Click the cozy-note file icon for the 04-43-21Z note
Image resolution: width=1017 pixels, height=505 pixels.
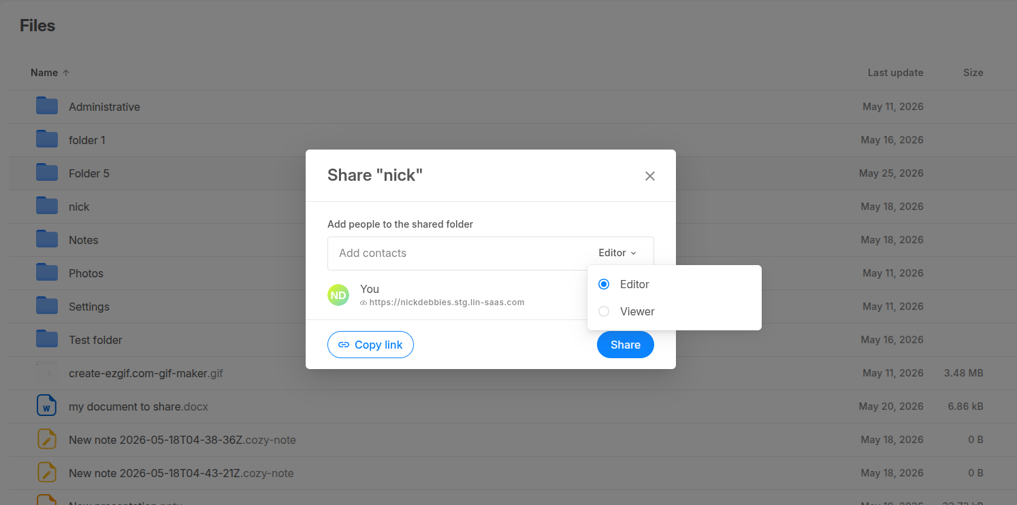point(46,472)
